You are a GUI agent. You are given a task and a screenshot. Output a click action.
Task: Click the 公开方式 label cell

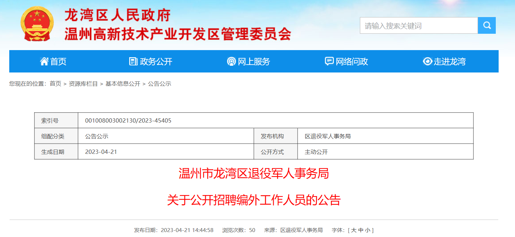(x=276, y=152)
